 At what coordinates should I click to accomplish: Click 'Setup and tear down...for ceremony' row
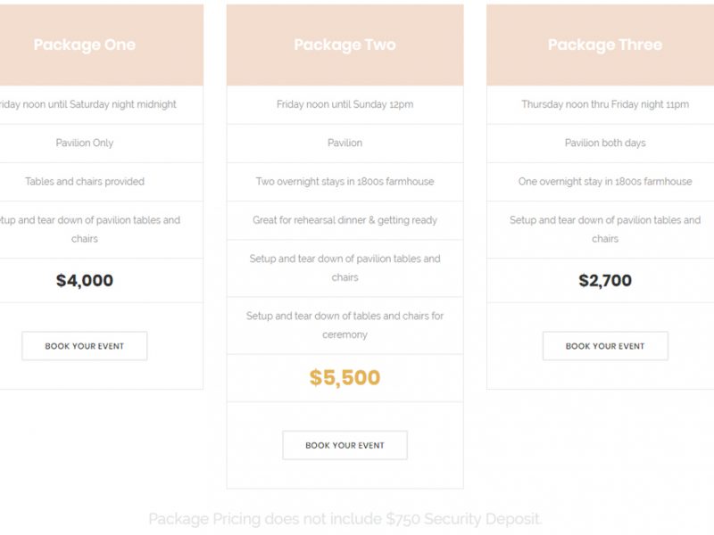coord(345,325)
